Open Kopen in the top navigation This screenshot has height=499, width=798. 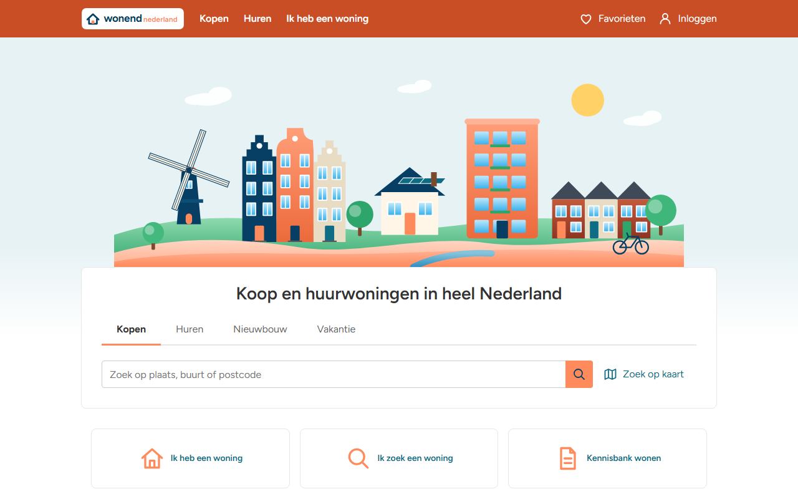(214, 19)
